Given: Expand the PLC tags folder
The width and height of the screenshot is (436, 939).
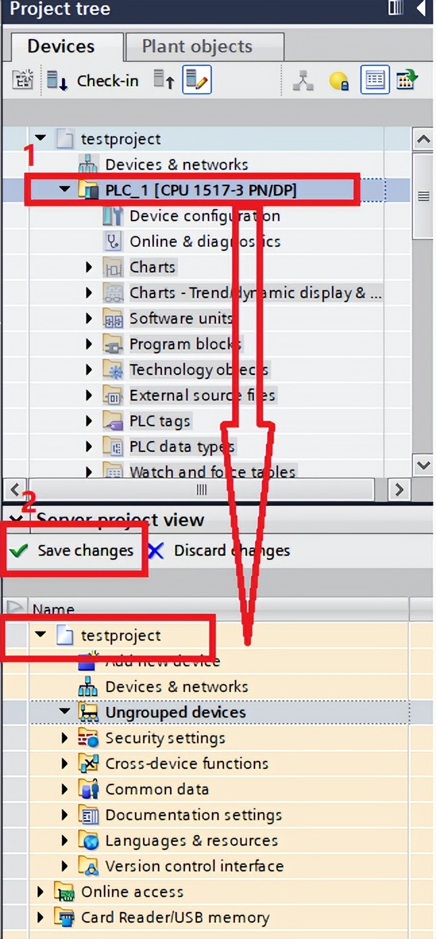Looking at the screenshot, I should tap(89, 421).
